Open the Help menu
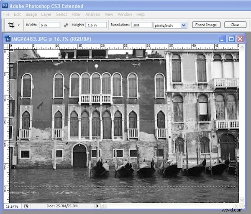 (x=141, y=14)
